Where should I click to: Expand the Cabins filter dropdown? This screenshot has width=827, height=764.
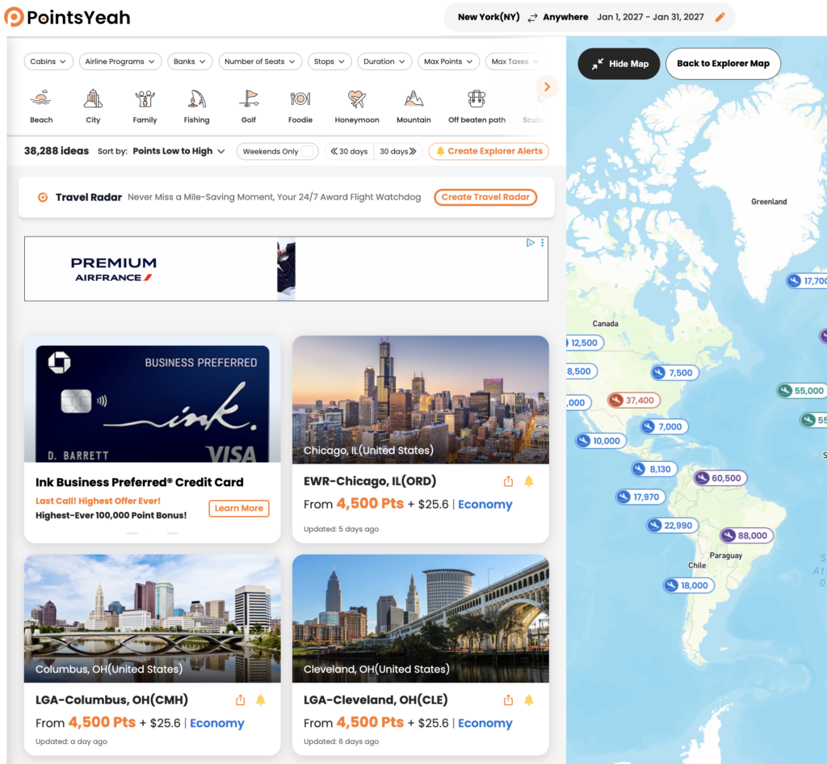[x=48, y=61]
